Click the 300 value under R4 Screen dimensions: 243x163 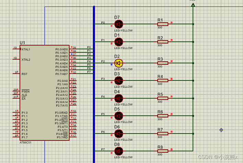click(160, 84)
